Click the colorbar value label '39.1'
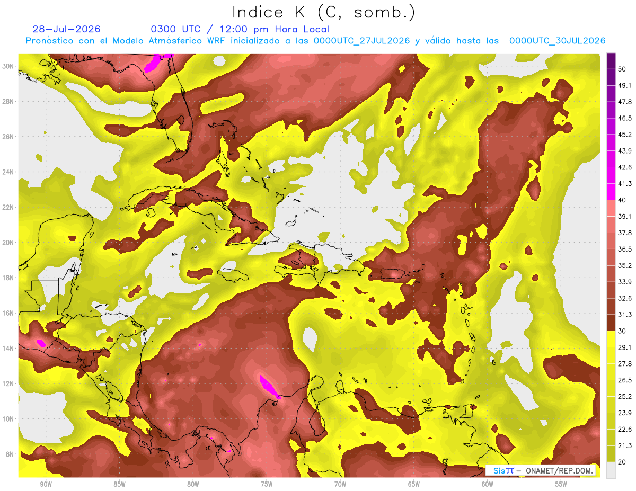 click(625, 216)
